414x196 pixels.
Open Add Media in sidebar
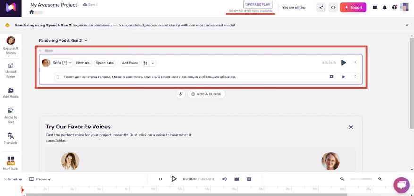tap(11, 93)
